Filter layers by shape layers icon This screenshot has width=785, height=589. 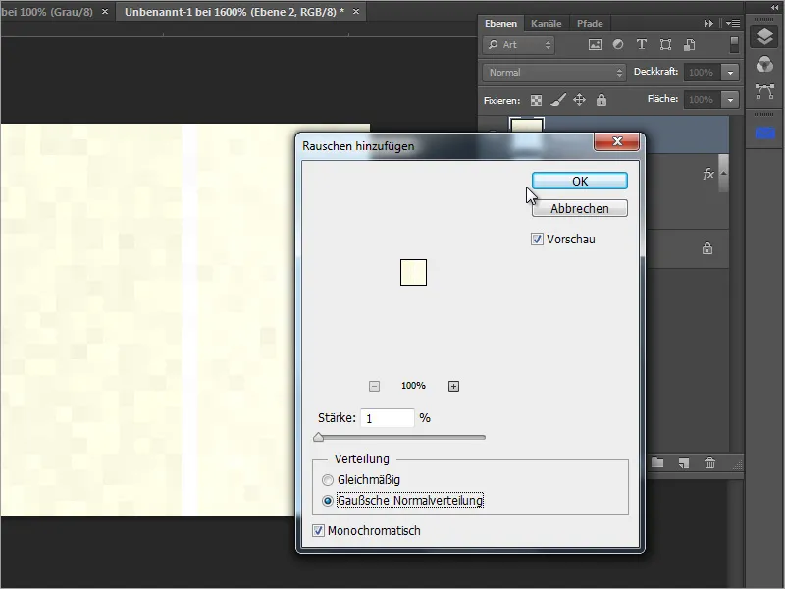[665, 44]
